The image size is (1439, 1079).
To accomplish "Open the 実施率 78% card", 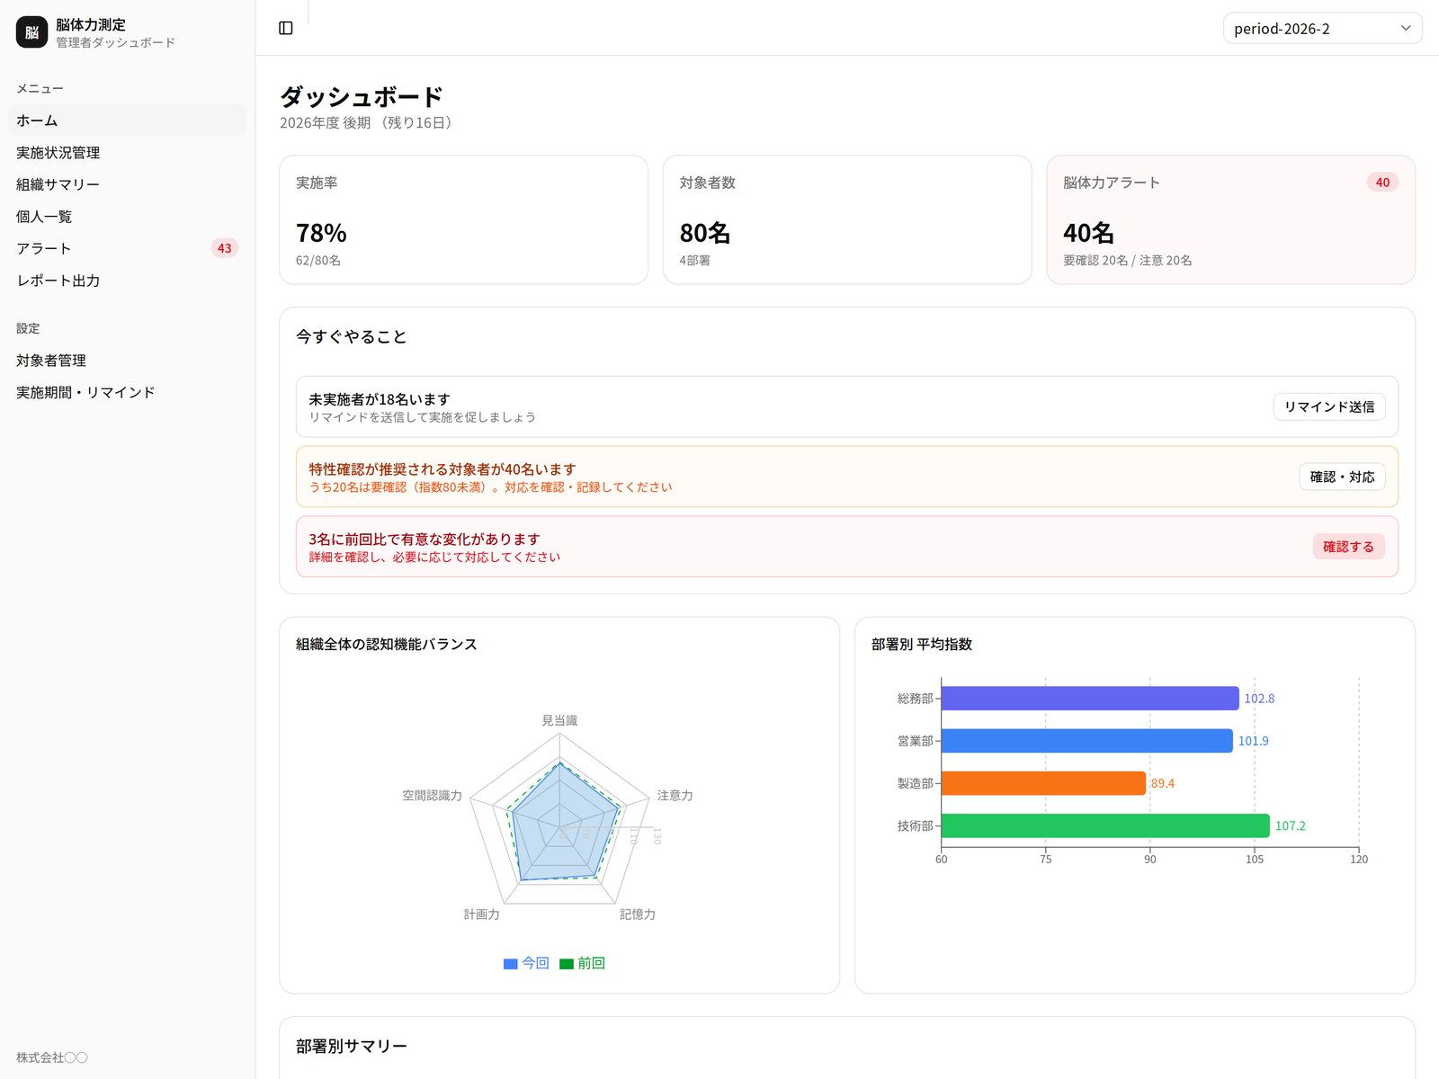I will click(463, 219).
